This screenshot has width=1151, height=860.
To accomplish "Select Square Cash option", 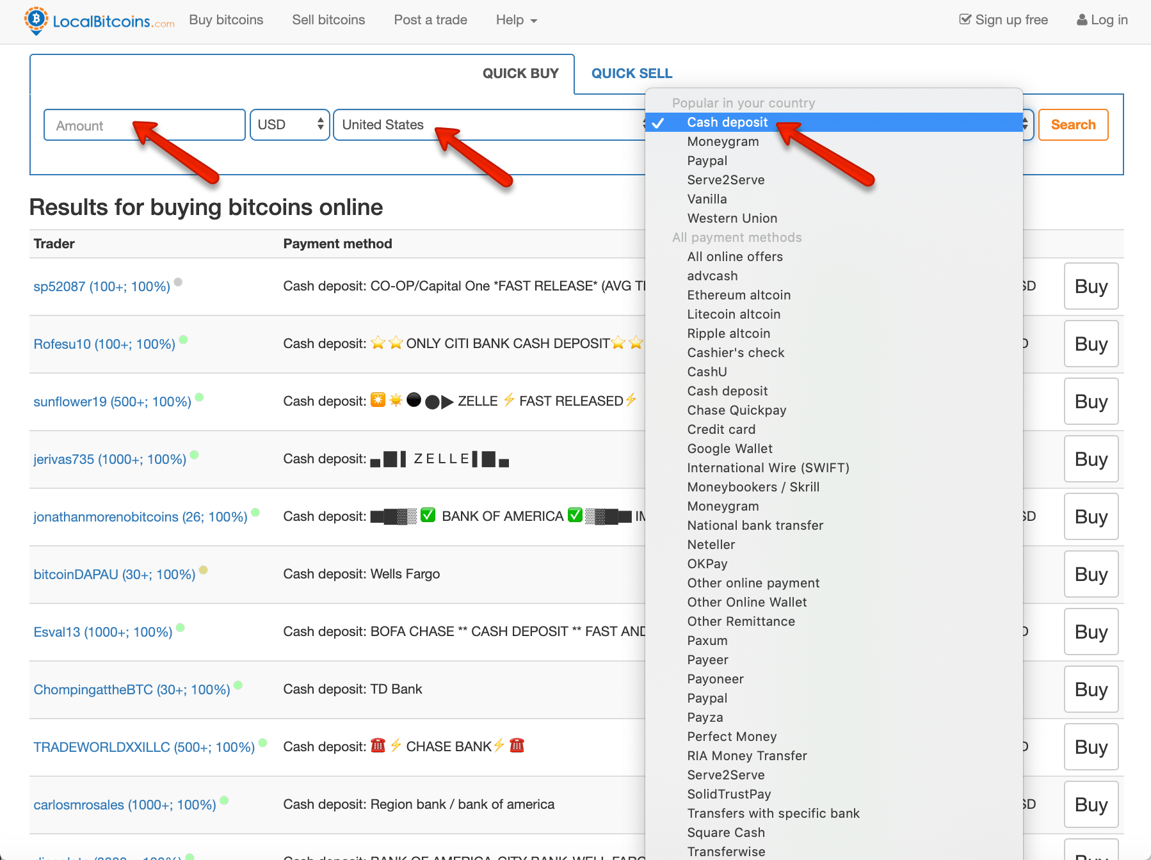I will (x=834, y=832).
